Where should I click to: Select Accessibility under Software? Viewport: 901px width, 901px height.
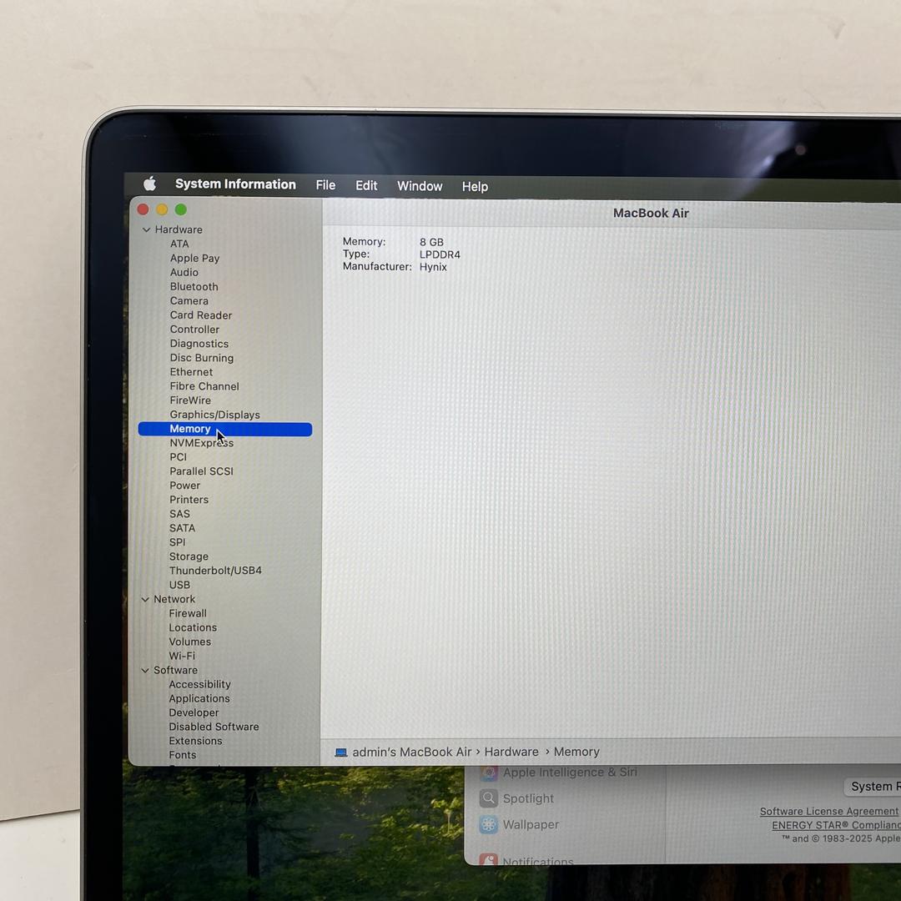pyautogui.click(x=200, y=684)
